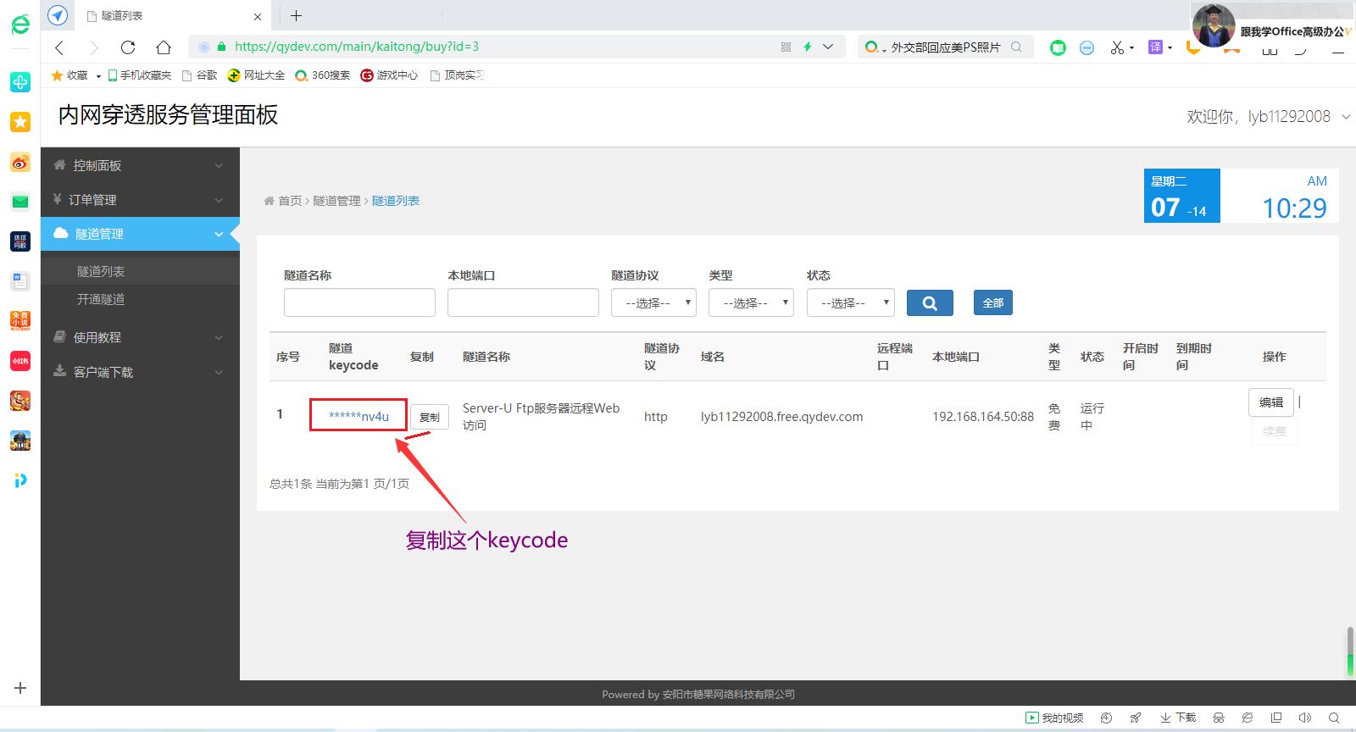The height and width of the screenshot is (732, 1356).
Task: Click the scissors screenshot tool icon
Action: pos(1117,47)
